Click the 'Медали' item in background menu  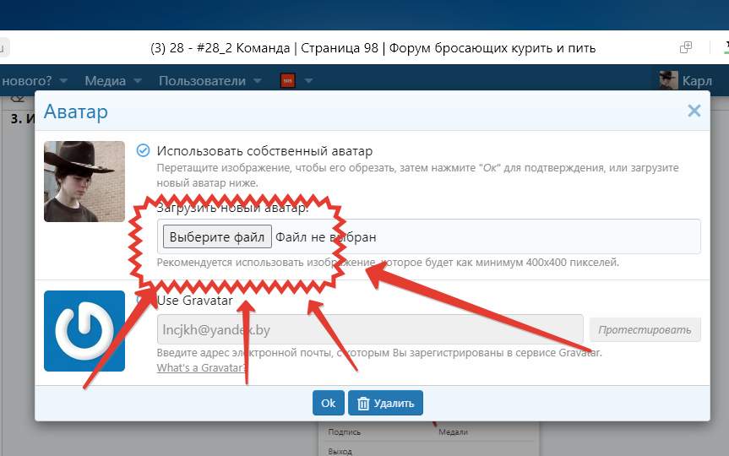tap(453, 432)
